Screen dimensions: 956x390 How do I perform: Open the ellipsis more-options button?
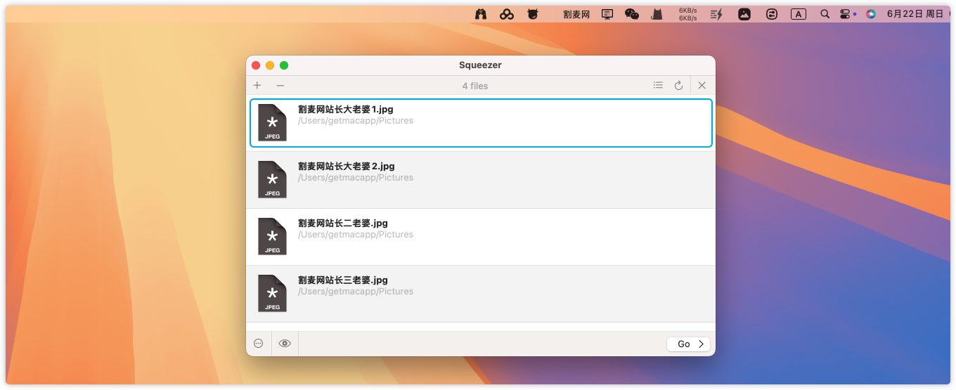pos(258,344)
